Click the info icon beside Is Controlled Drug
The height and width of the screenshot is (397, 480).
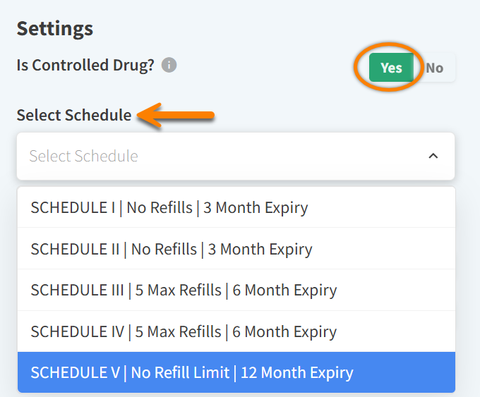click(169, 66)
